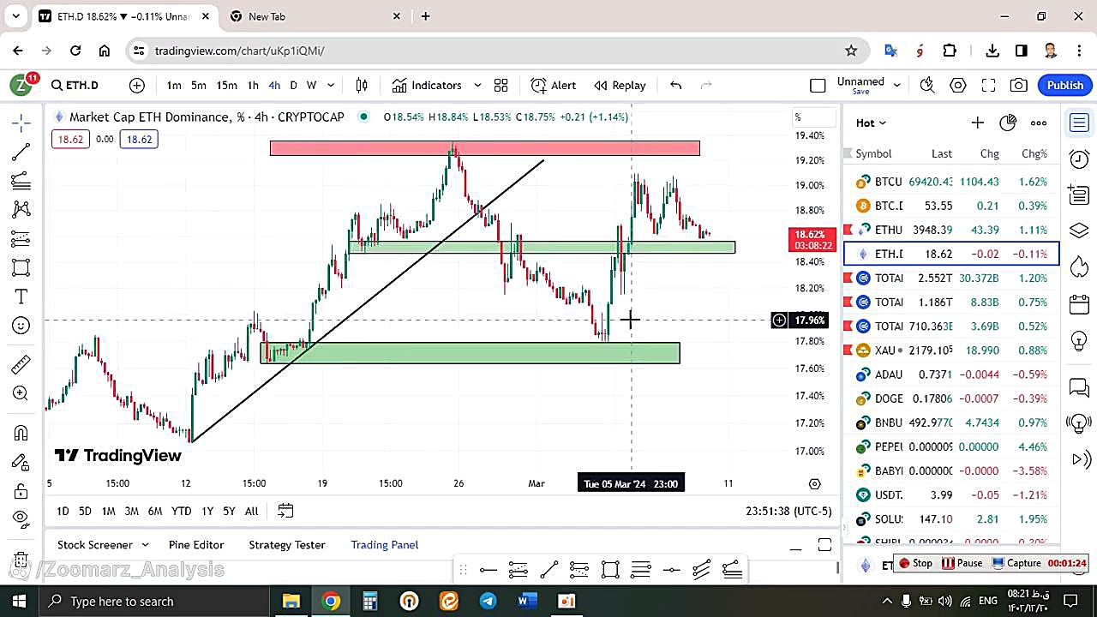Select the trend line drawing tool
Screen dimensions: 1097x617
pyautogui.click(x=21, y=152)
